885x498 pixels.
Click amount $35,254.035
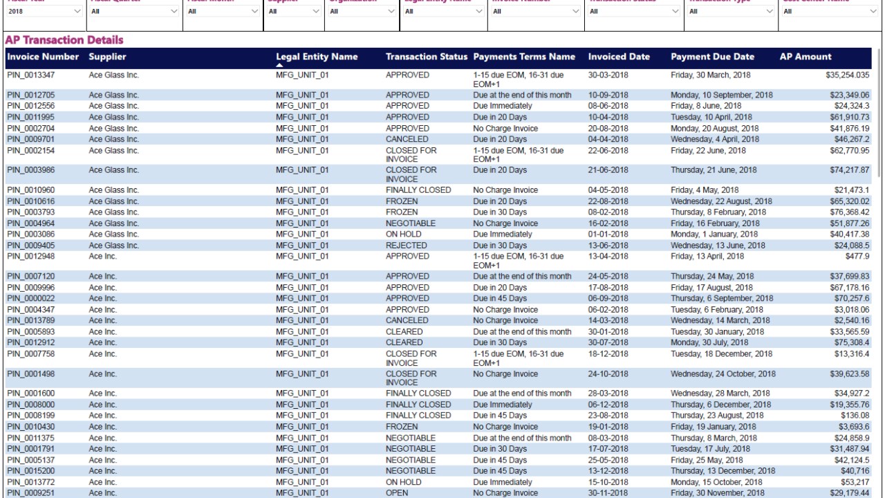(x=848, y=75)
